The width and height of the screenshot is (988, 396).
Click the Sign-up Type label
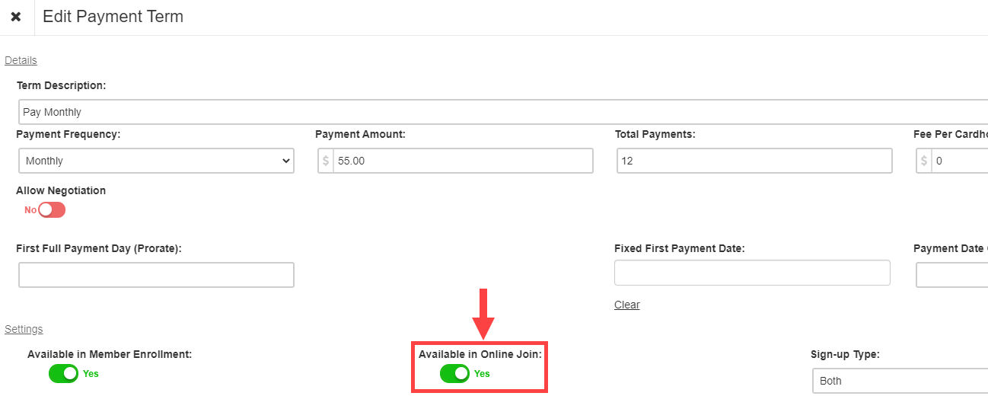pyautogui.click(x=845, y=355)
